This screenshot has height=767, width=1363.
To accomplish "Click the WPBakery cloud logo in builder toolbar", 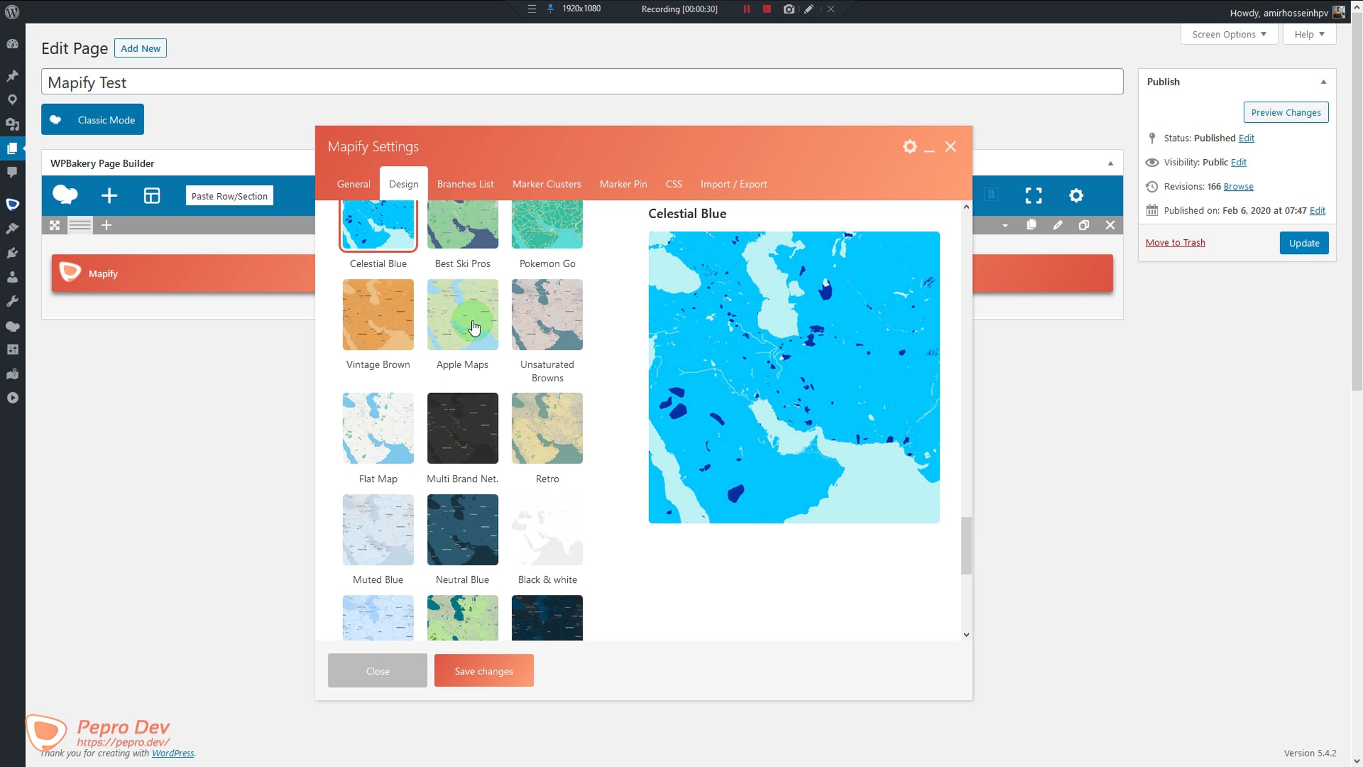I will pos(65,195).
